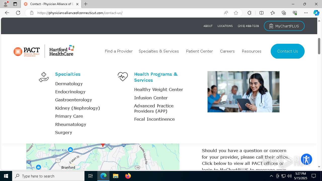This screenshot has width=322, height=181.
Task: Show hidden tray icons chevron
Action: coord(271,176)
